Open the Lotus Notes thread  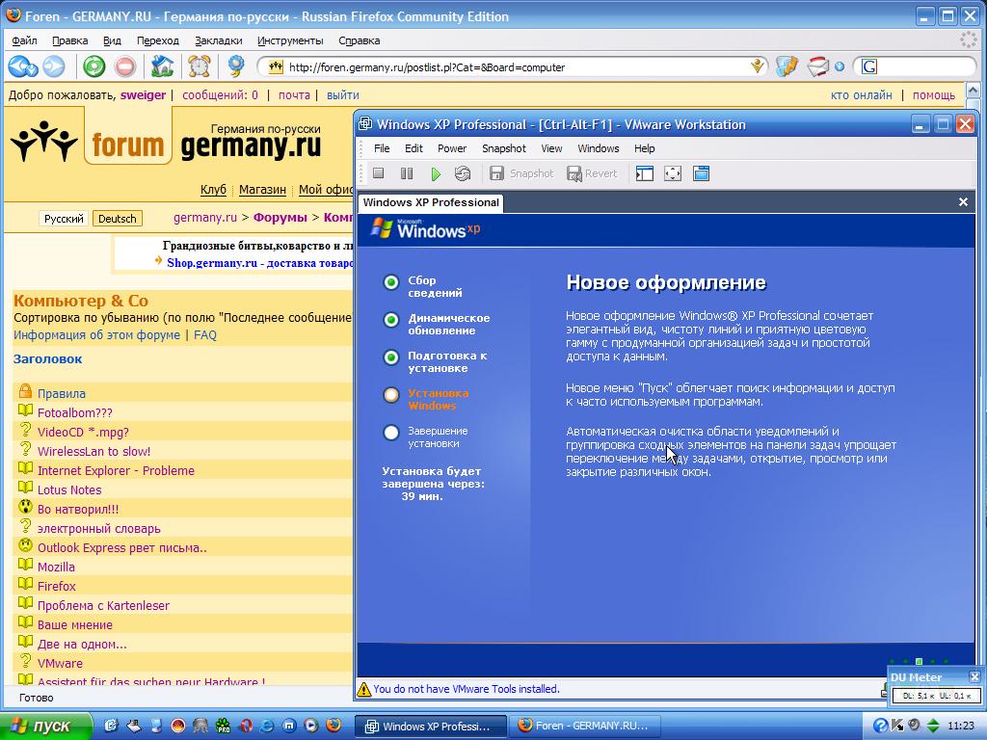[x=69, y=489]
